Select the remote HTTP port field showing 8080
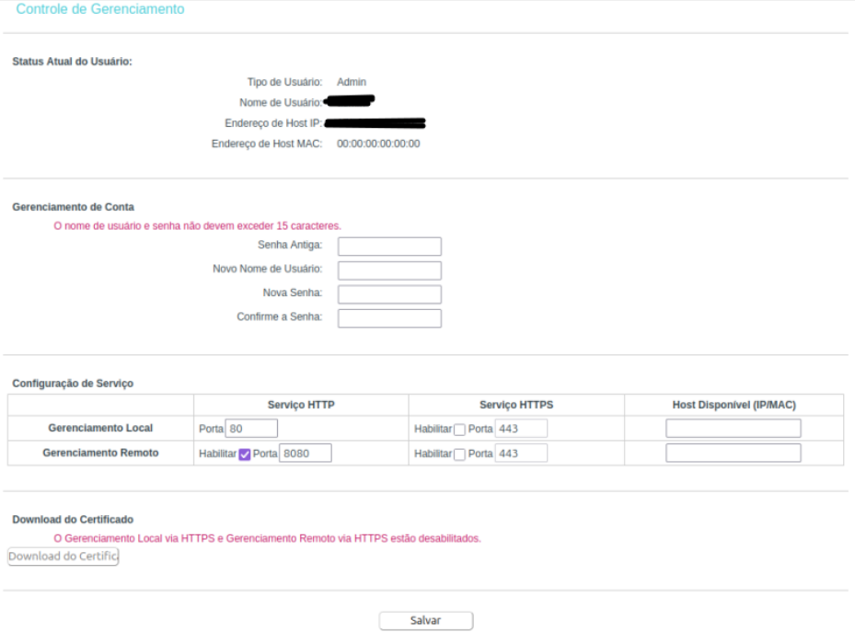This screenshot has width=855, height=632. tap(305, 453)
